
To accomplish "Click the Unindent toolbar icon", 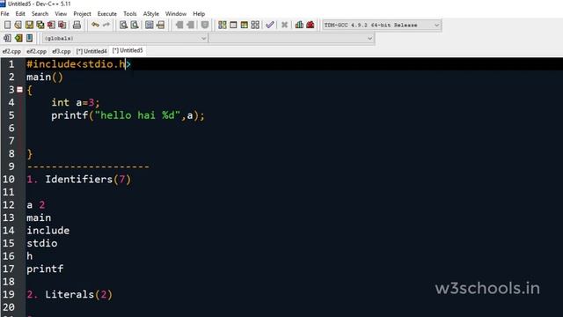I will click(190, 25).
